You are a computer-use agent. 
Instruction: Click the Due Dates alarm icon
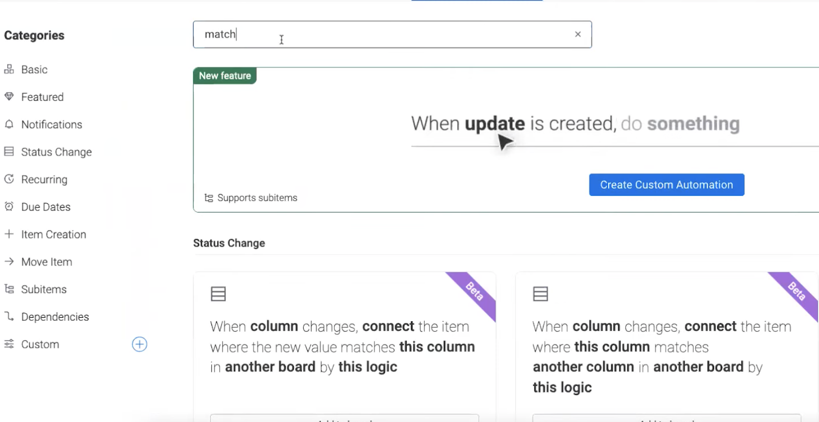tap(9, 206)
